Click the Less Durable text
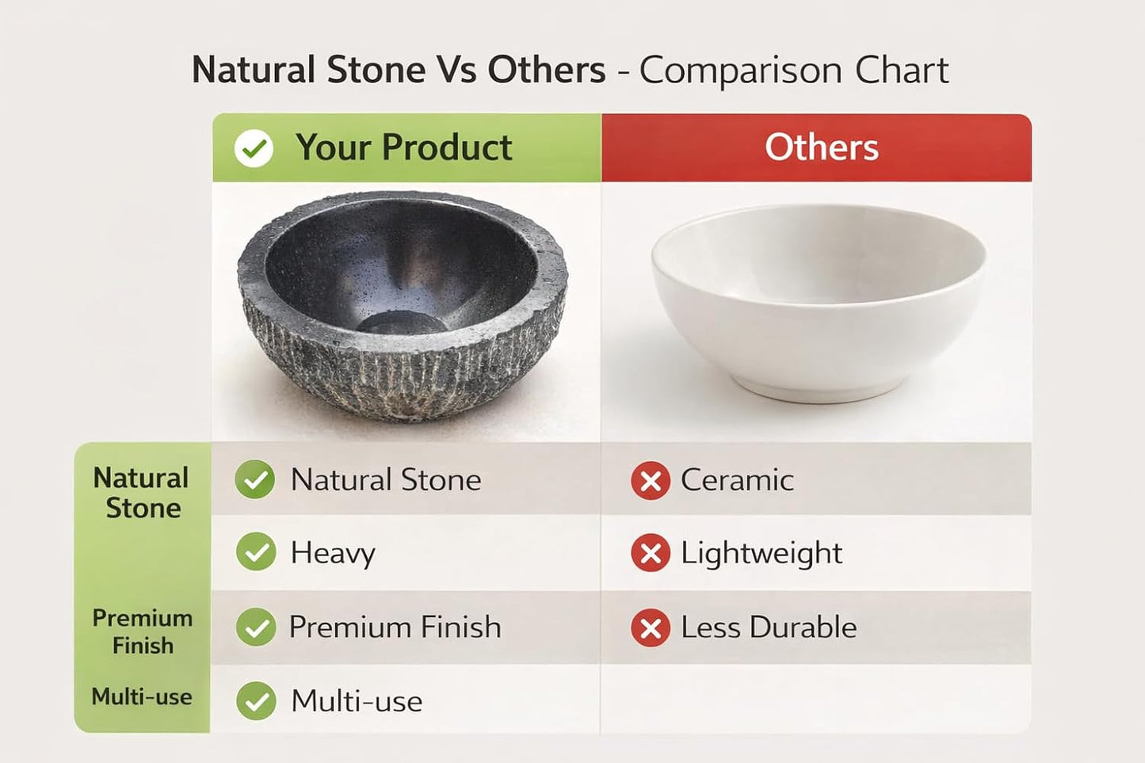Viewport: 1145px width, 763px height. [769, 628]
